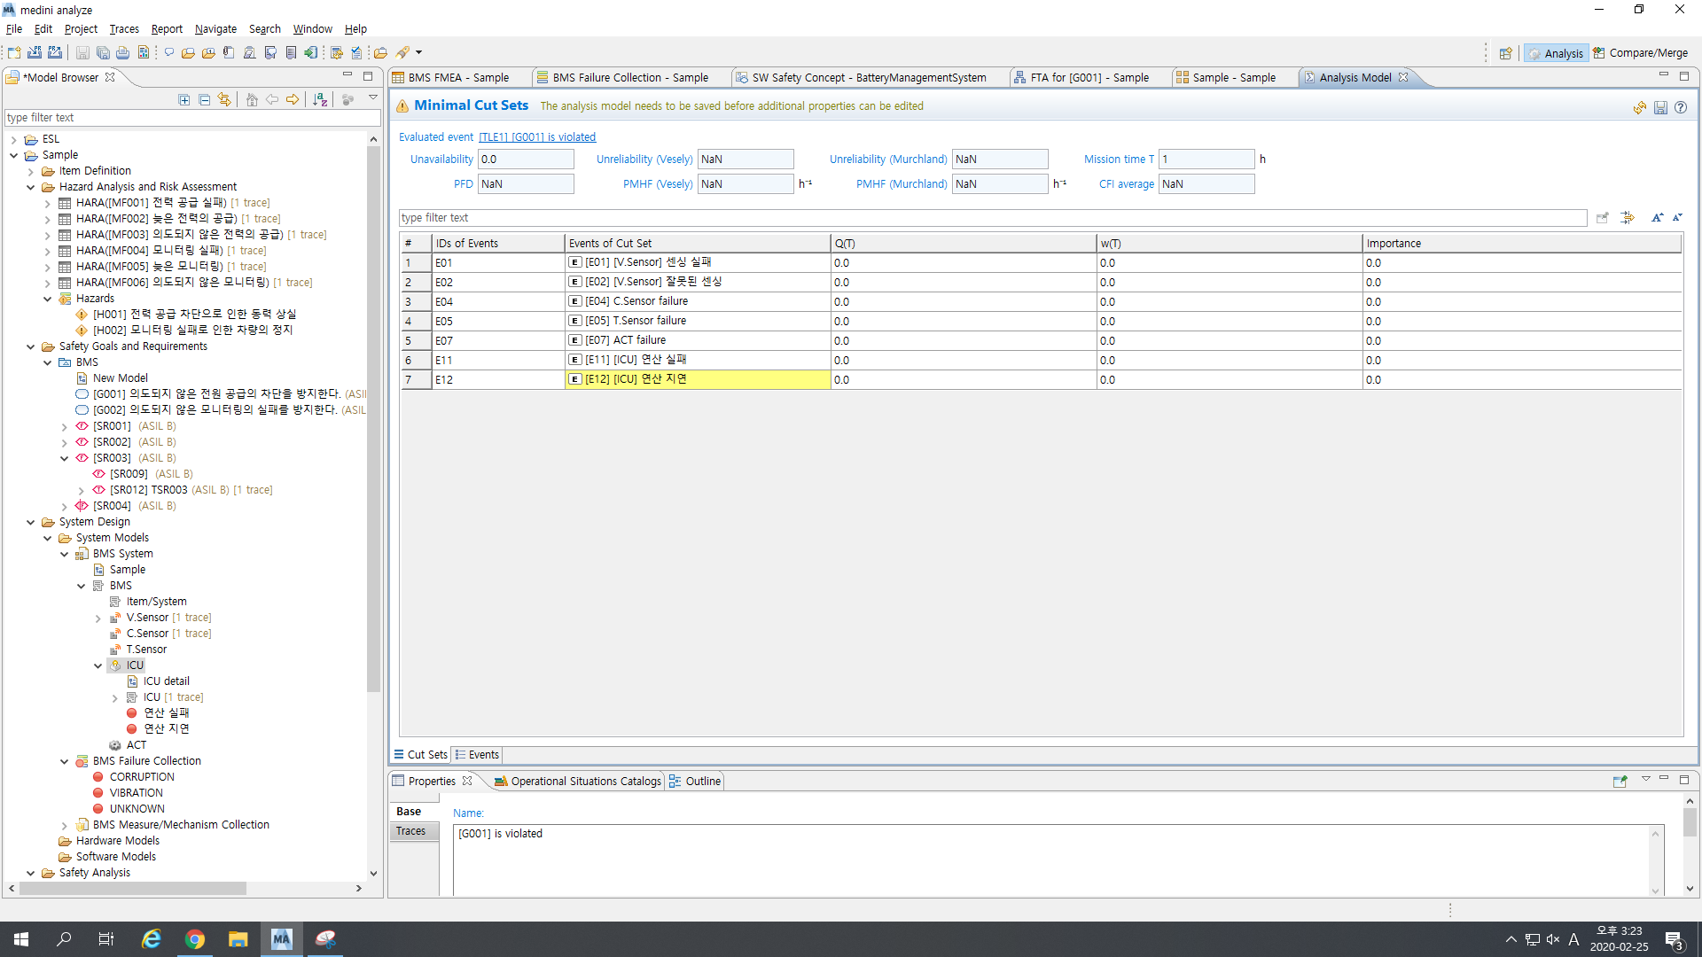Open the [G001] is violated event link
This screenshot has height=957, width=1702.
[x=537, y=137]
